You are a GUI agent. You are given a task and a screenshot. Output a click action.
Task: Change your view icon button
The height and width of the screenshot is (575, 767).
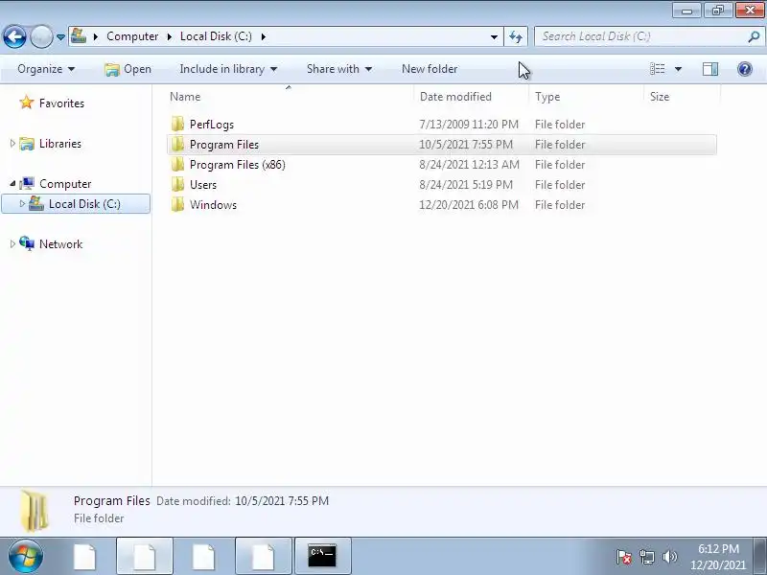(657, 69)
